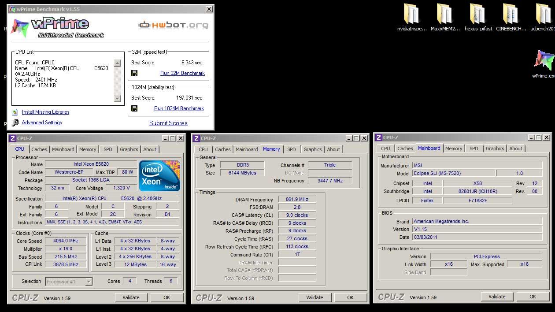555x312 pixels.
Task: Click the Code Name Westmere-EP value
Action: [x=69, y=172]
